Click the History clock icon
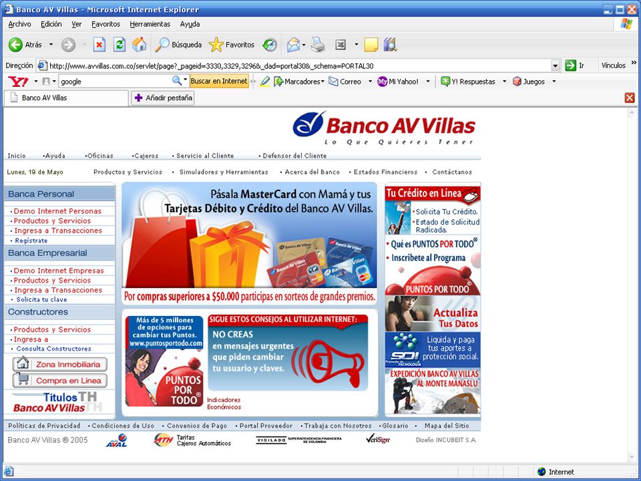The width and height of the screenshot is (641, 481). coord(269,45)
